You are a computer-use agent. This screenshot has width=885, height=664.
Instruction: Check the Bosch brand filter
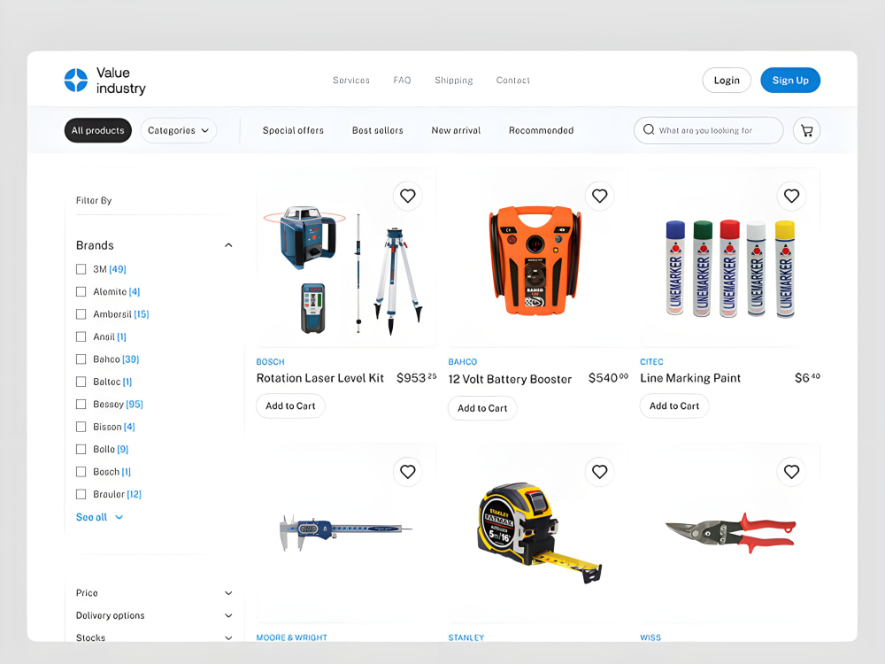coord(81,472)
